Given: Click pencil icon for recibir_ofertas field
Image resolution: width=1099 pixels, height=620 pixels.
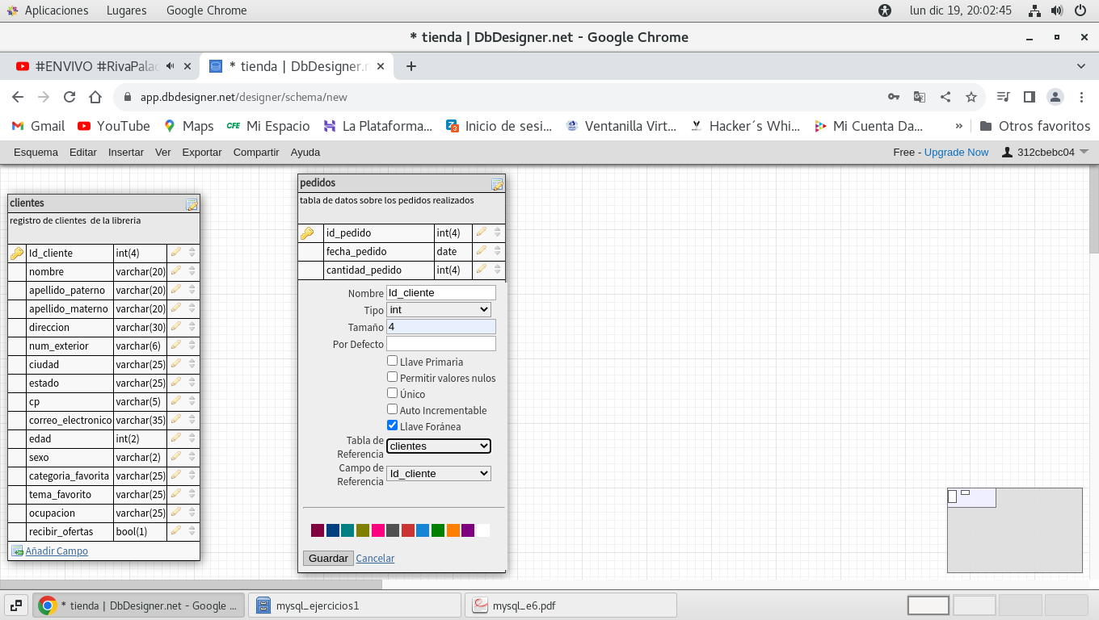Looking at the screenshot, I should click(176, 531).
